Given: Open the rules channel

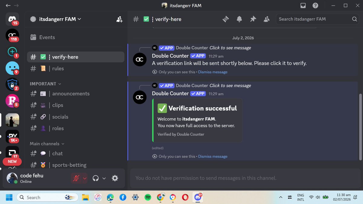Looking at the screenshot, I should pos(76,69).
